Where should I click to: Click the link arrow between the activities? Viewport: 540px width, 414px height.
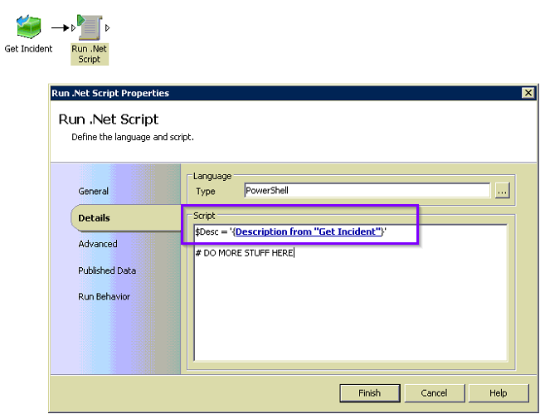click(x=61, y=28)
